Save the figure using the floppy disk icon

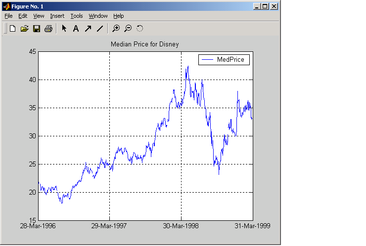click(37, 29)
